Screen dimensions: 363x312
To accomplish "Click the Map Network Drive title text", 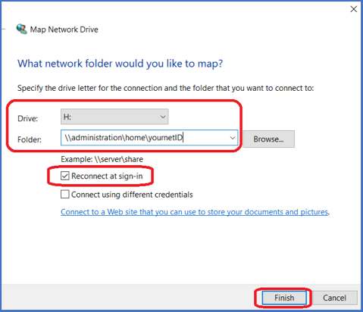I will [x=64, y=30].
